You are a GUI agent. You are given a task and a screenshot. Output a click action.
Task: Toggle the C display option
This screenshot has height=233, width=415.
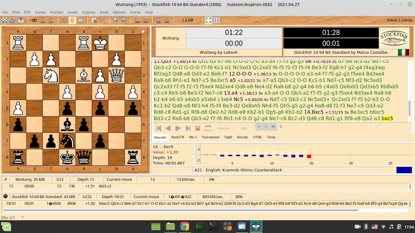pyautogui.click(x=266, y=127)
